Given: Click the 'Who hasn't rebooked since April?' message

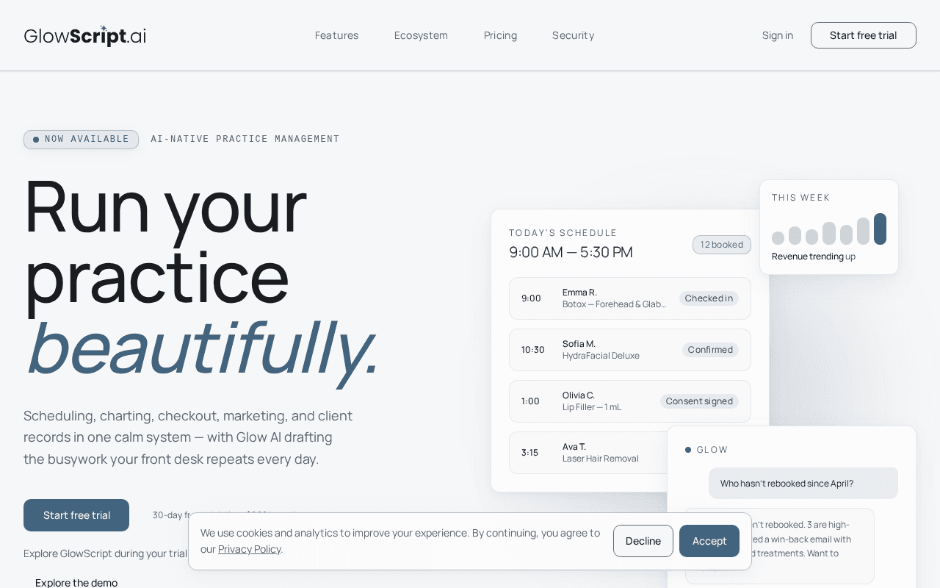Looking at the screenshot, I should [x=803, y=484].
